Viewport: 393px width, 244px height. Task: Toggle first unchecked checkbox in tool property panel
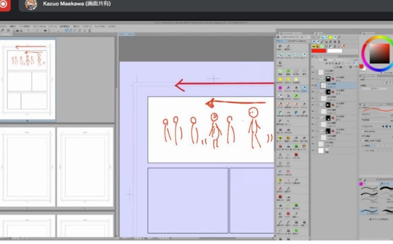pos(363,131)
